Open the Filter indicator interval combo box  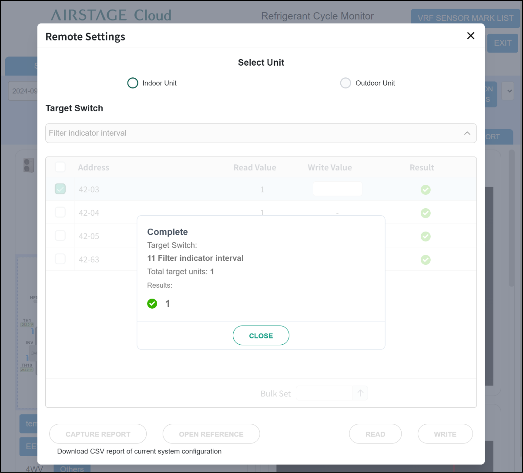pyautogui.click(x=252, y=133)
